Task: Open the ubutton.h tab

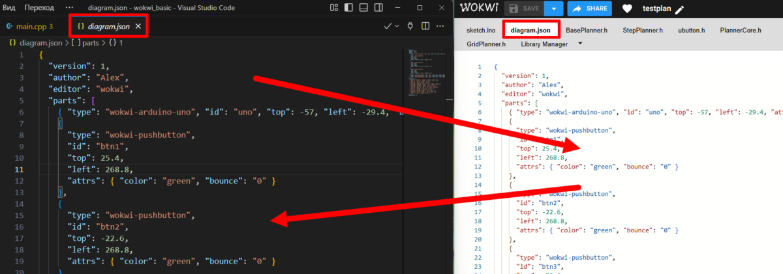Action: click(691, 31)
